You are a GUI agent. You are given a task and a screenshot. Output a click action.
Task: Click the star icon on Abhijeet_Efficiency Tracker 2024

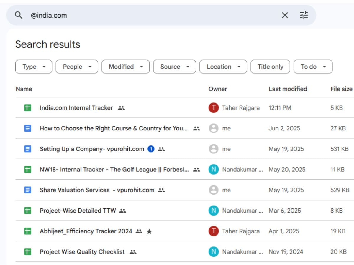coord(149,231)
